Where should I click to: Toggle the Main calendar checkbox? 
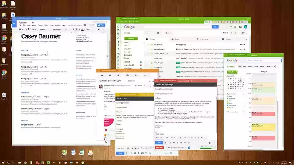click(x=228, y=96)
